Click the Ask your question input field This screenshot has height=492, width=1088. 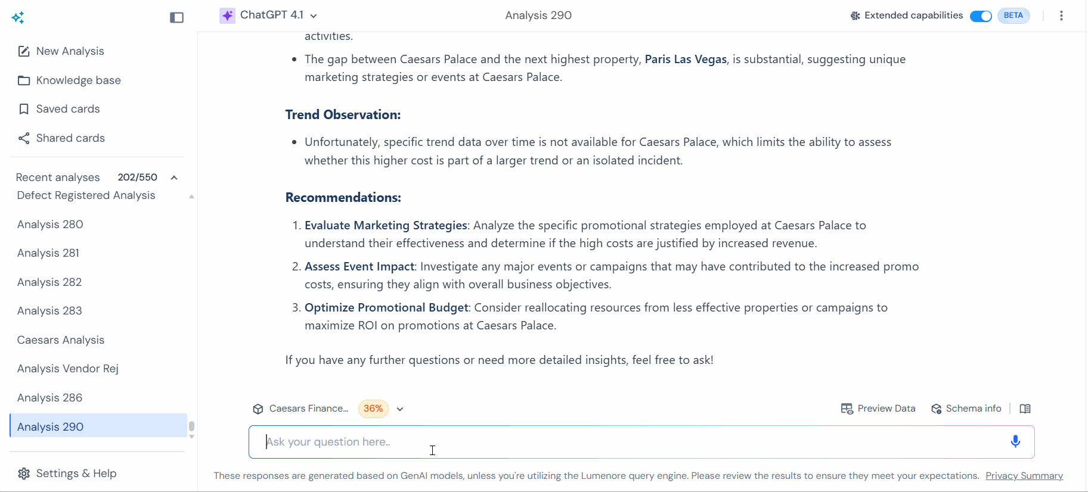coord(632,442)
